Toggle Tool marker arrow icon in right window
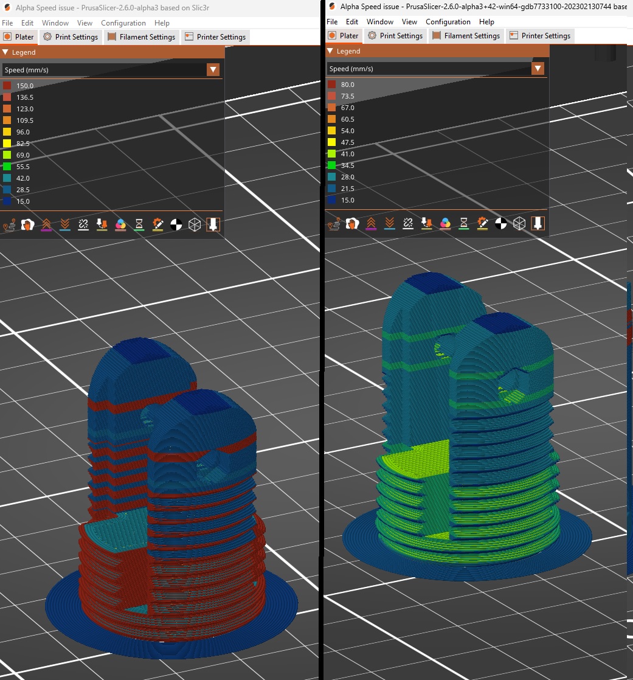This screenshot has width=633, height=680. pyautogui.click(x=538, y=223)
